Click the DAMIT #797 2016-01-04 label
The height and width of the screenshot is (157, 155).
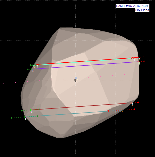point(132,6)
